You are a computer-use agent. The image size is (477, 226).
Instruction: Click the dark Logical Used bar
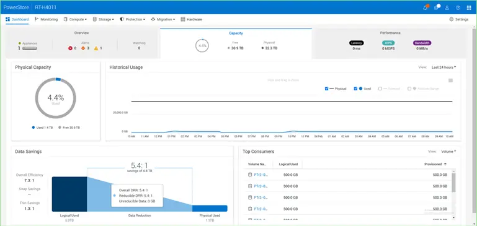click(x=69, y=194)
